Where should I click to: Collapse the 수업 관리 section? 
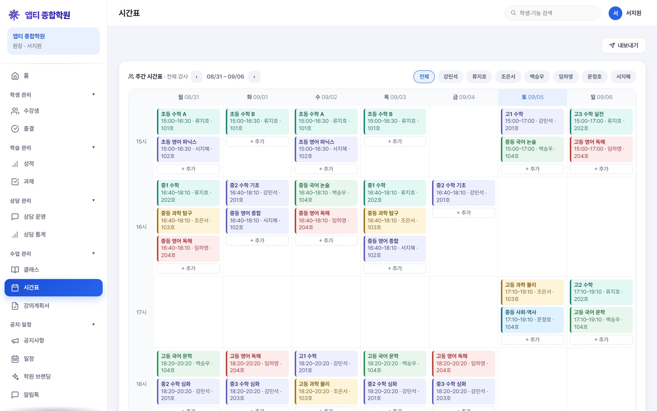93,254
